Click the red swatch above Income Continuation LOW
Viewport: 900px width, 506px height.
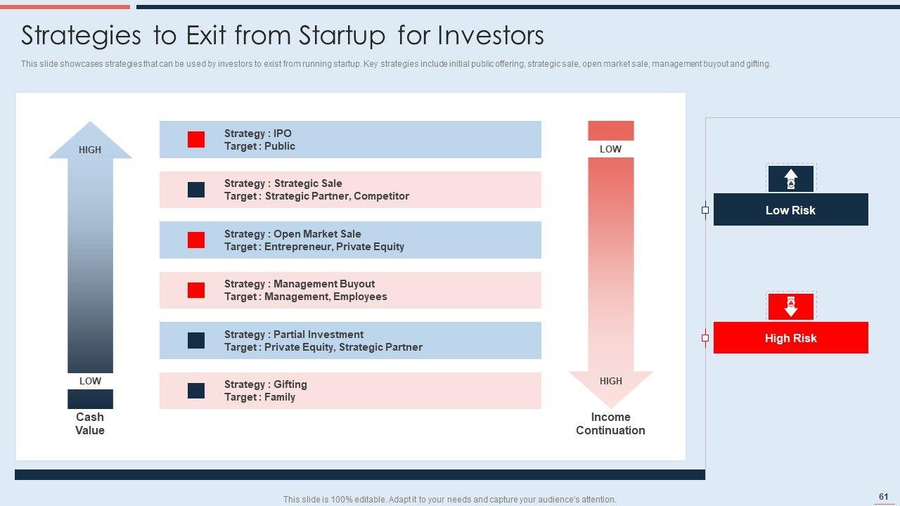coord(610,131)
